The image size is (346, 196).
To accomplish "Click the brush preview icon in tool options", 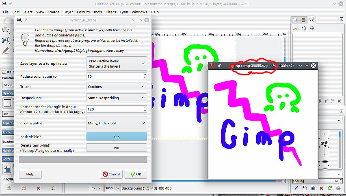I will coord(7,103).
